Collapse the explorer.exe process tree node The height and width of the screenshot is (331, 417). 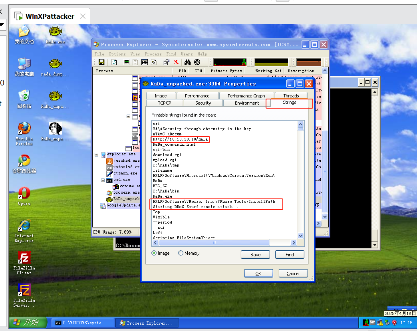[x=97, y=155]
